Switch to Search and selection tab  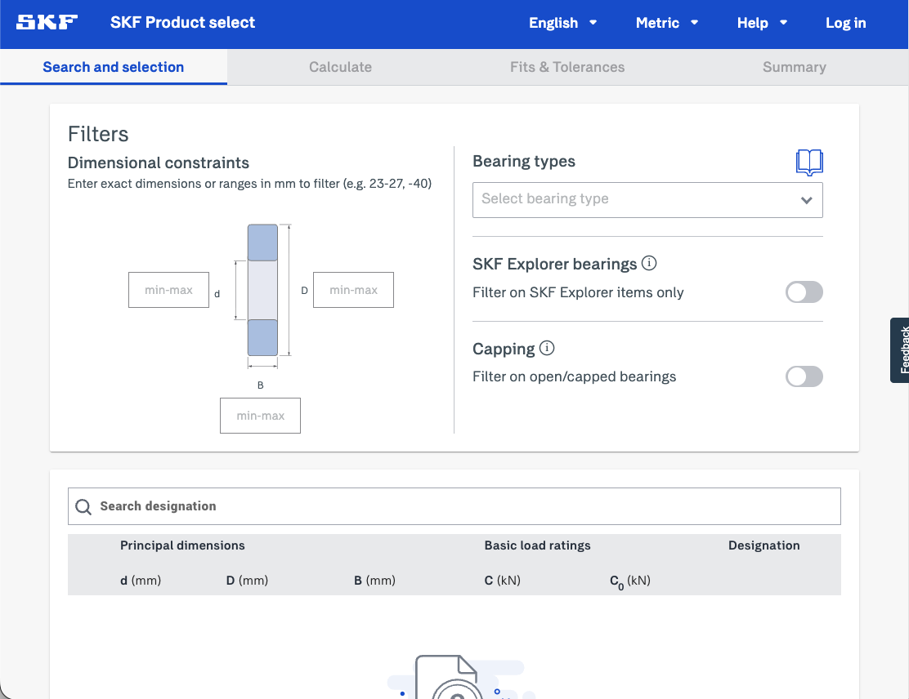pos(114,67)
